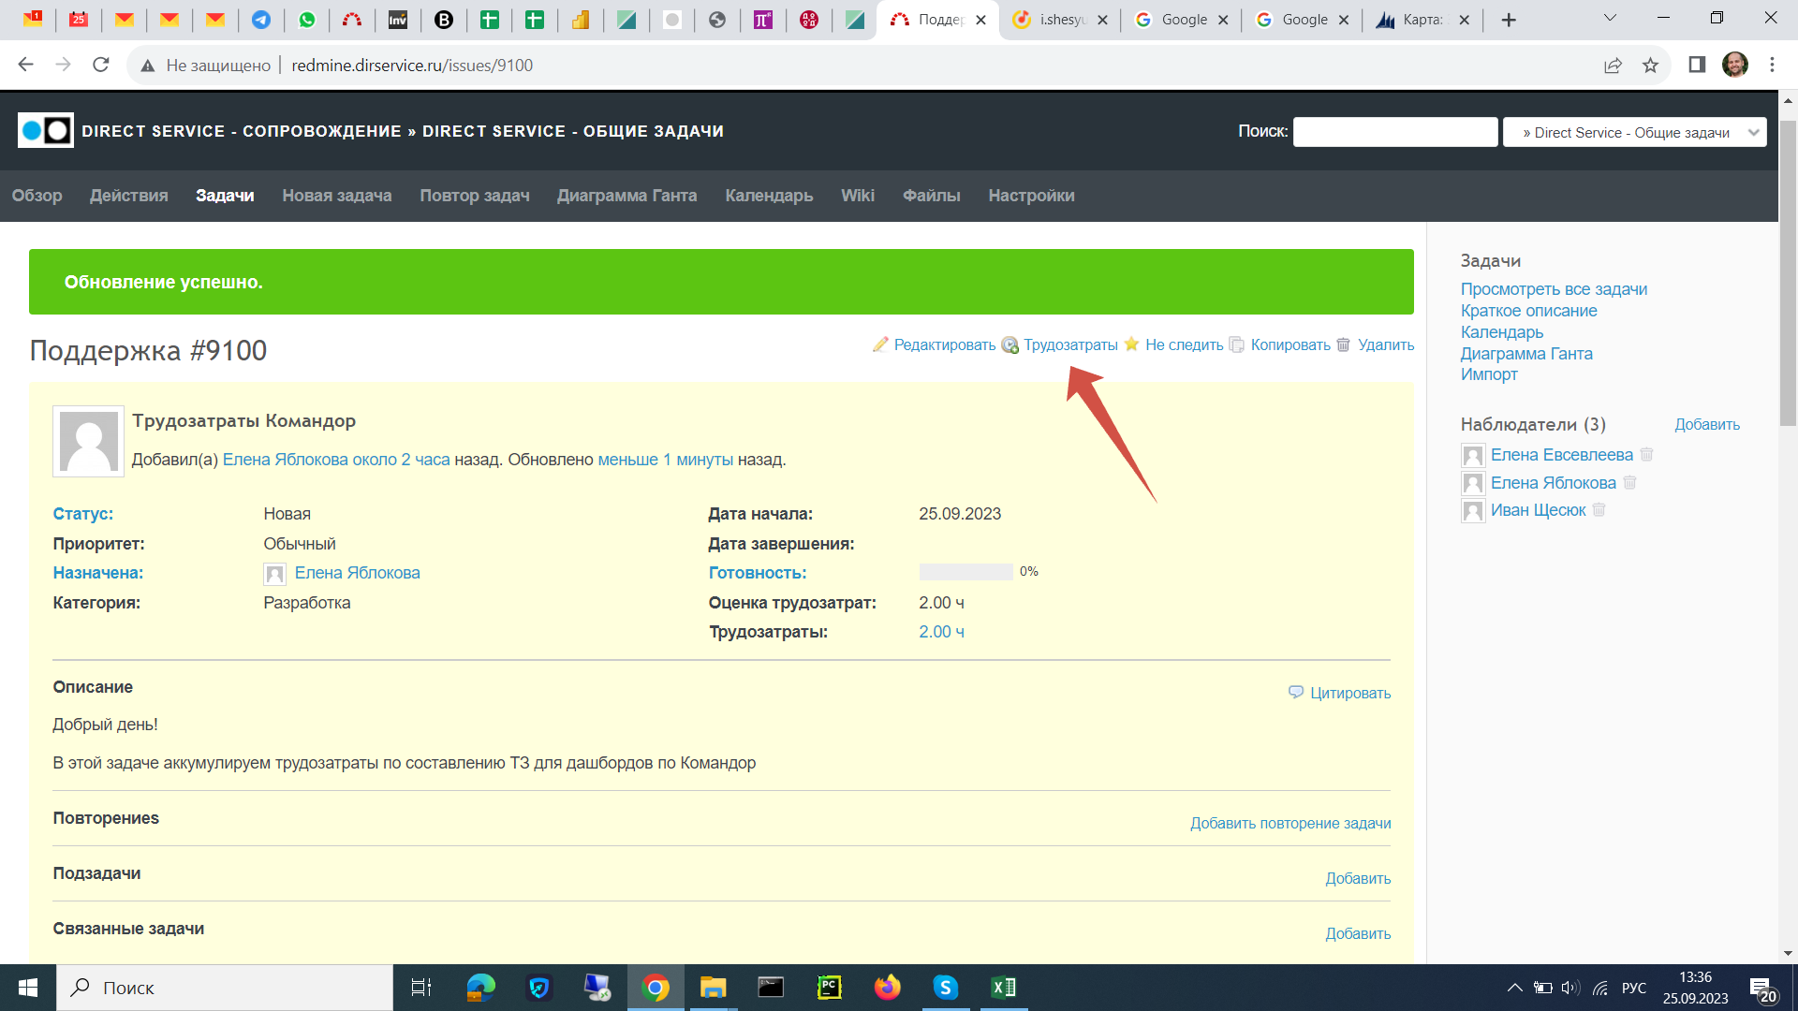The image size is (1798, 1011).
Task: Remove watcher Иван Щесюк trash icon
Action: click(1599, 510)
